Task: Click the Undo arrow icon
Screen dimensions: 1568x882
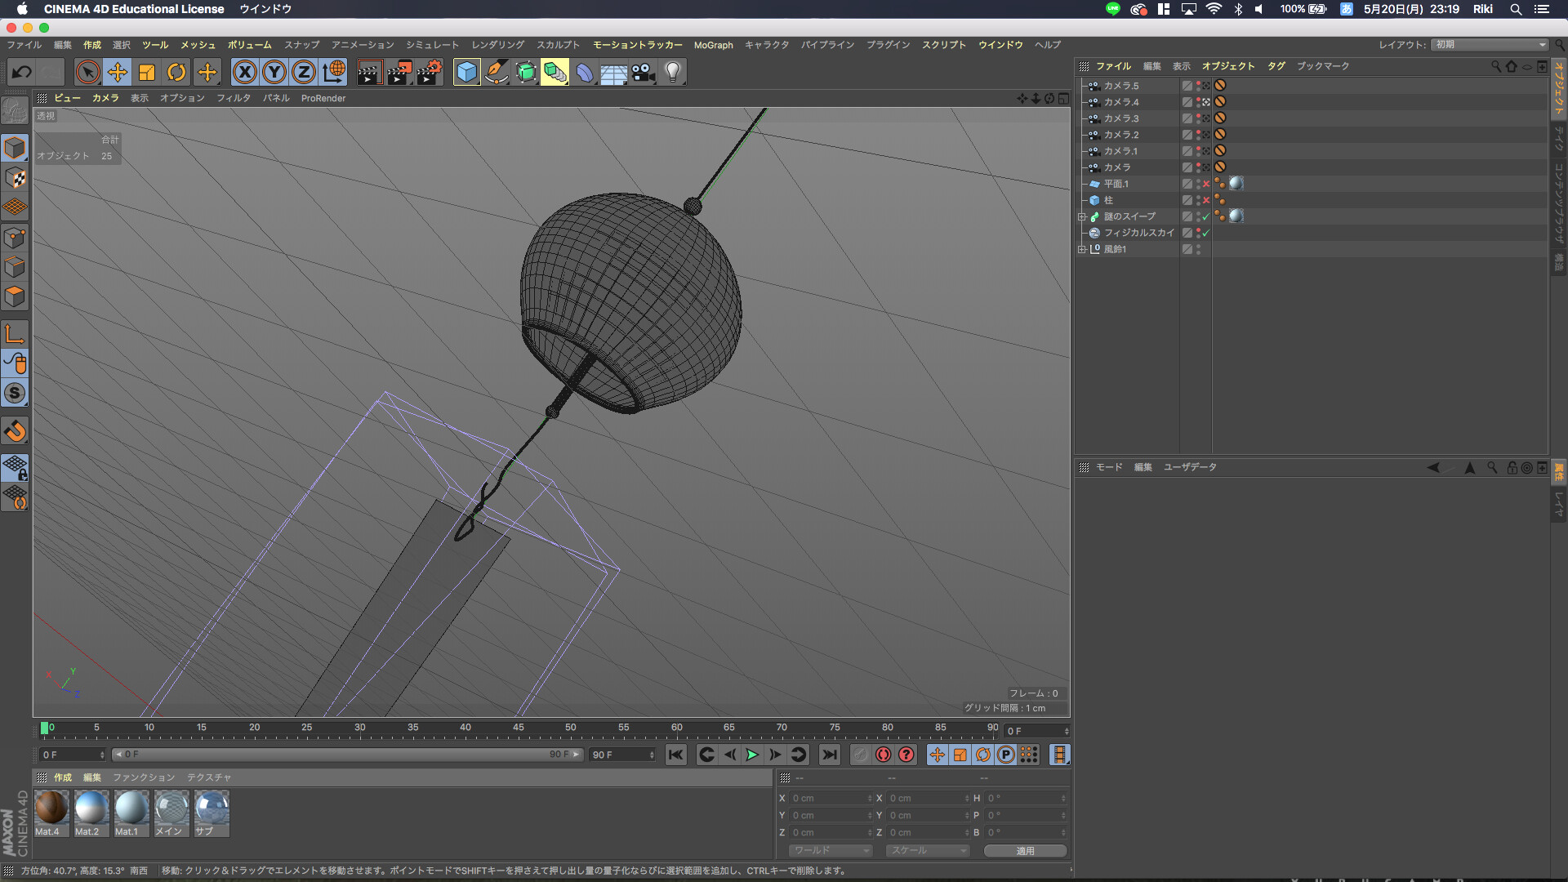Action: tap(22, 73)
